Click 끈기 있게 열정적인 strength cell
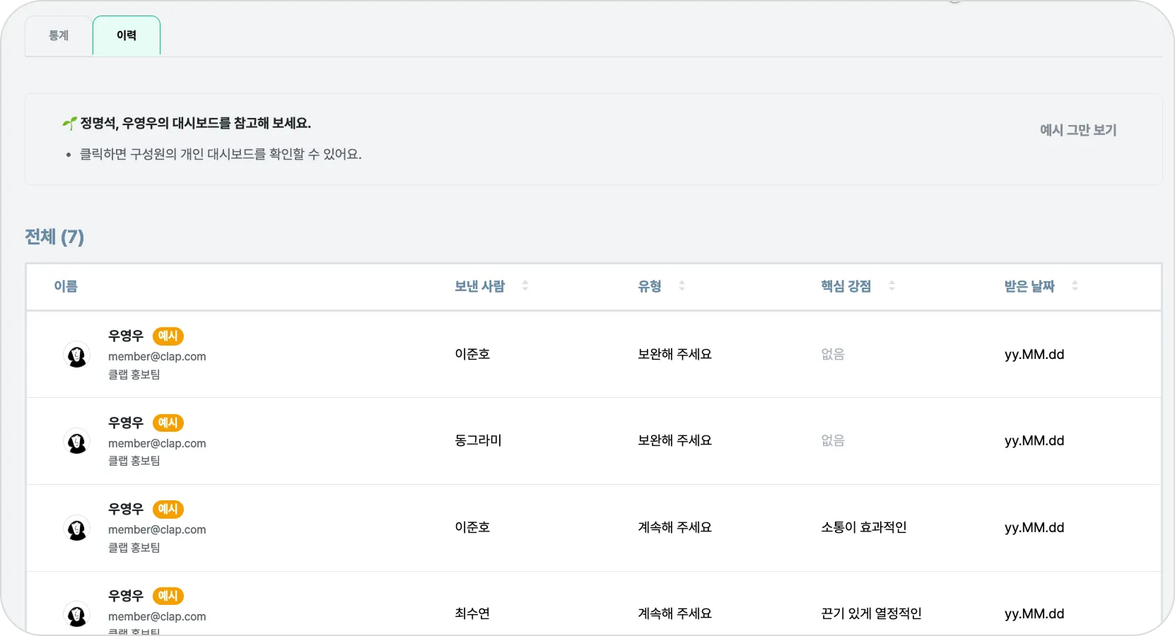Screen dimensions: 1175x636 (871, 613)
